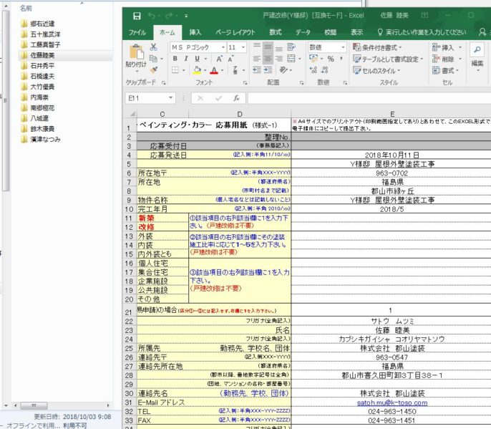Expand the number format dropdown
Viewport: 491px width, 429px height.
click(x=344, y=47)
